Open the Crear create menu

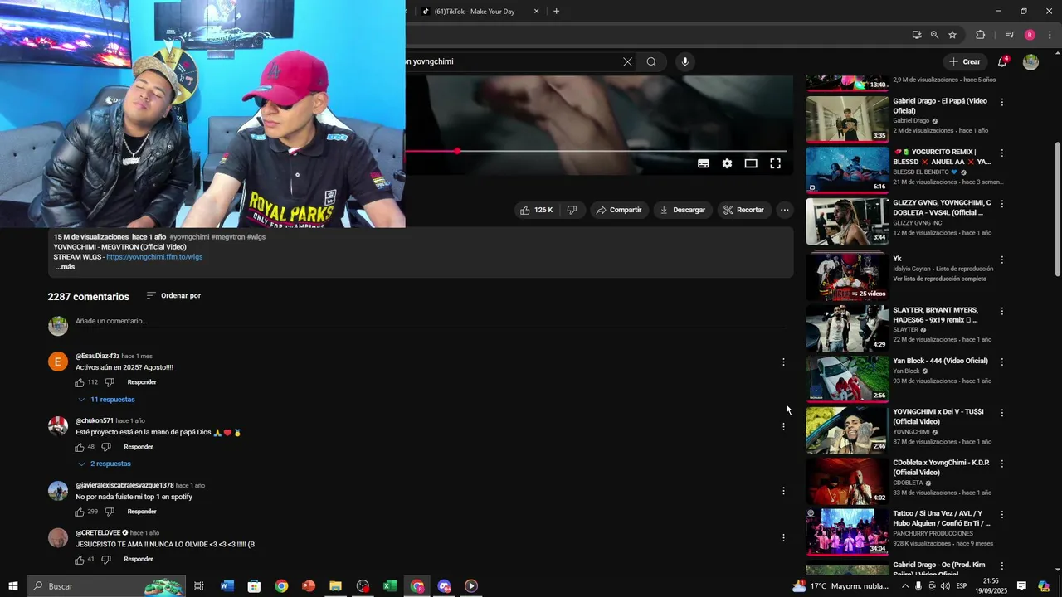(965, 61)
